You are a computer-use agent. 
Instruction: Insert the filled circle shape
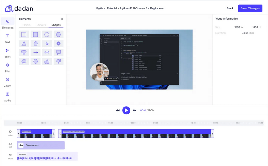[58, 35]
